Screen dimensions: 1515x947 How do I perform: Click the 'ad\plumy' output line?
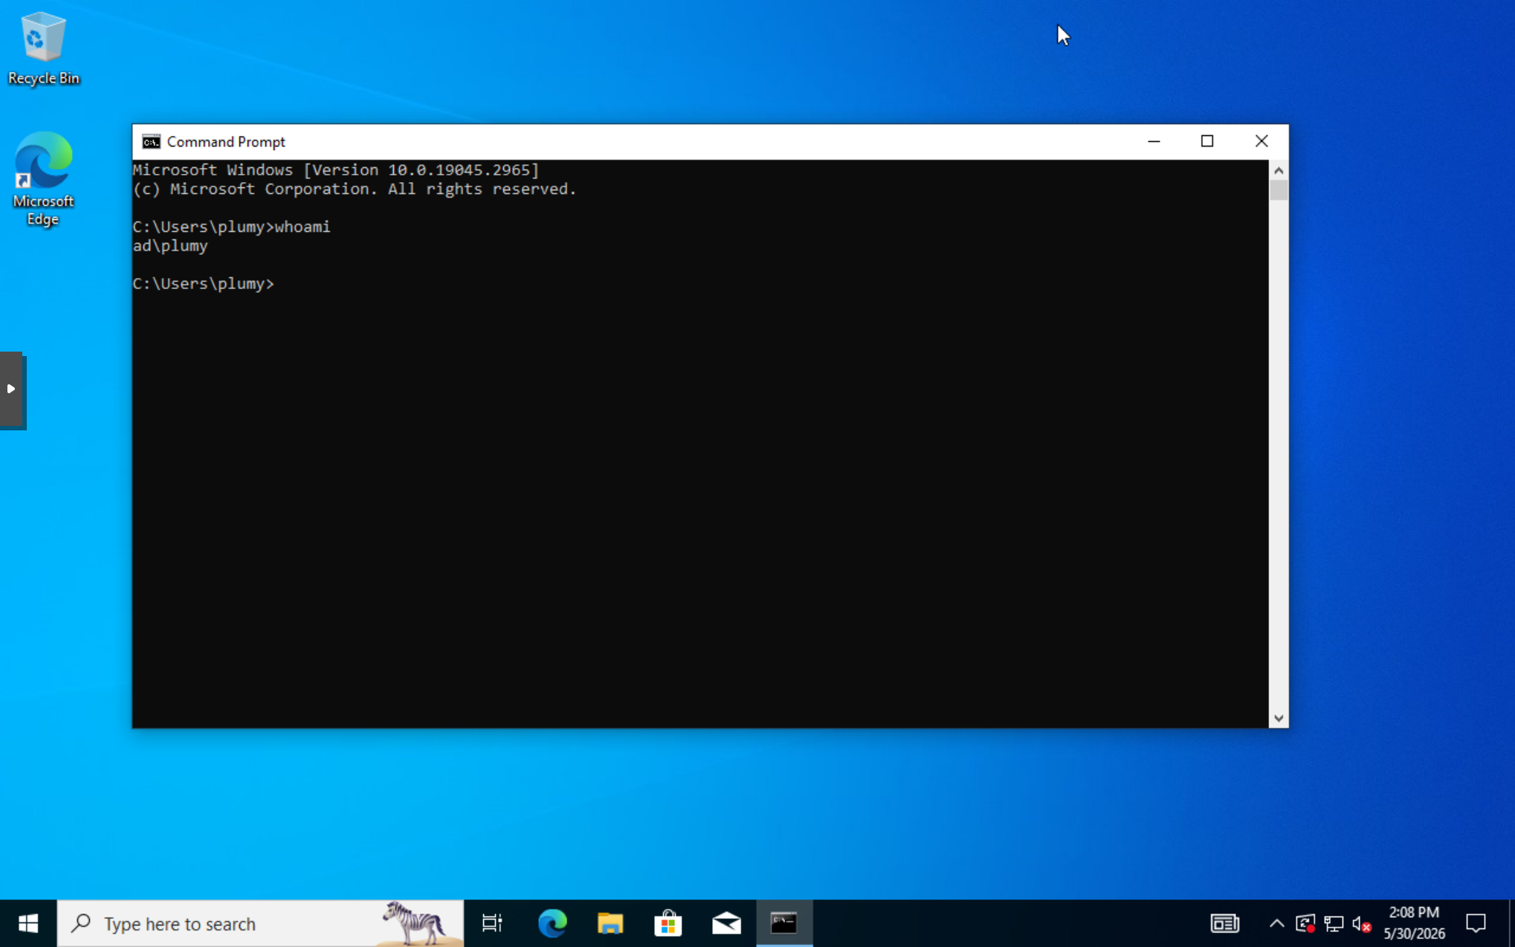pos(170,246)
